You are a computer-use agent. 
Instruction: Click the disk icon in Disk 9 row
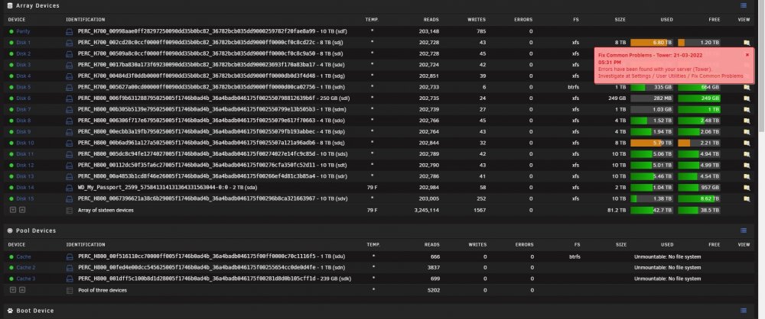point(70,131)
